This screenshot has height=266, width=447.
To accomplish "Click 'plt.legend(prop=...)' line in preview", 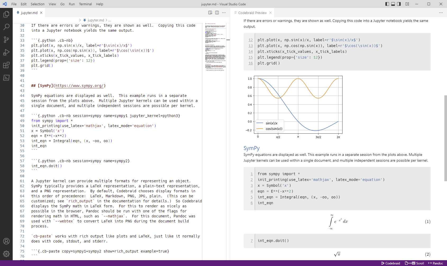I will coord(290,57).
